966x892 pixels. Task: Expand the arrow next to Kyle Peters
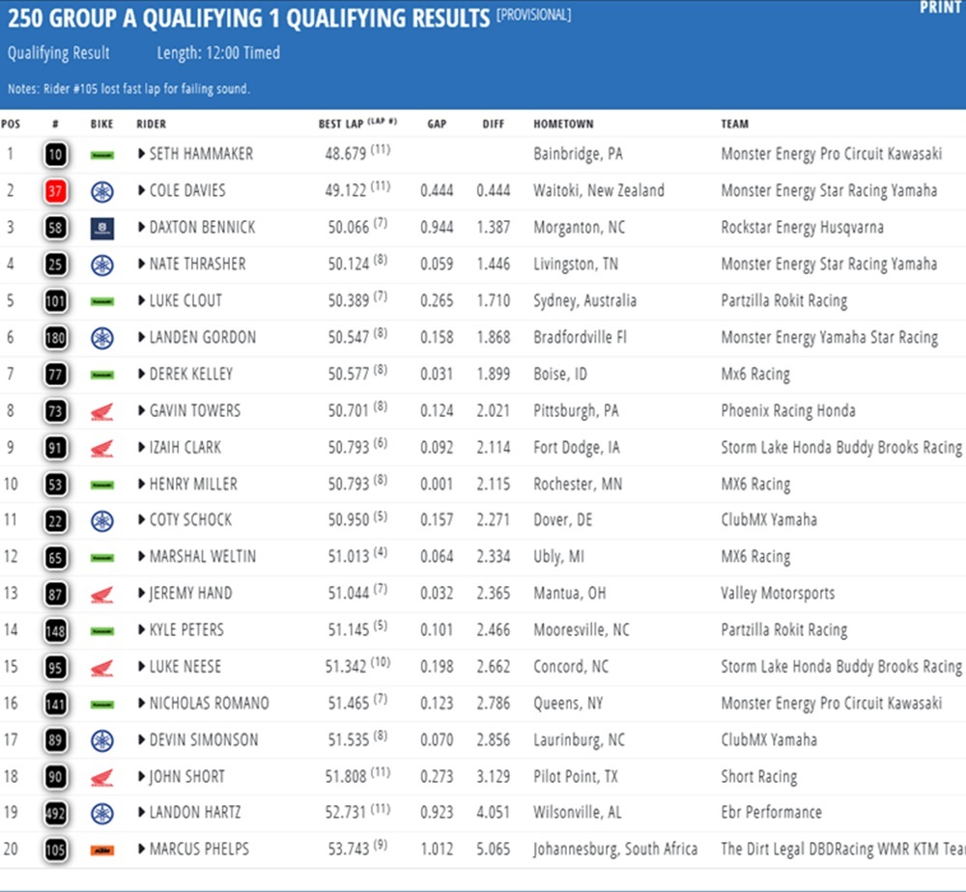(142, 630)
